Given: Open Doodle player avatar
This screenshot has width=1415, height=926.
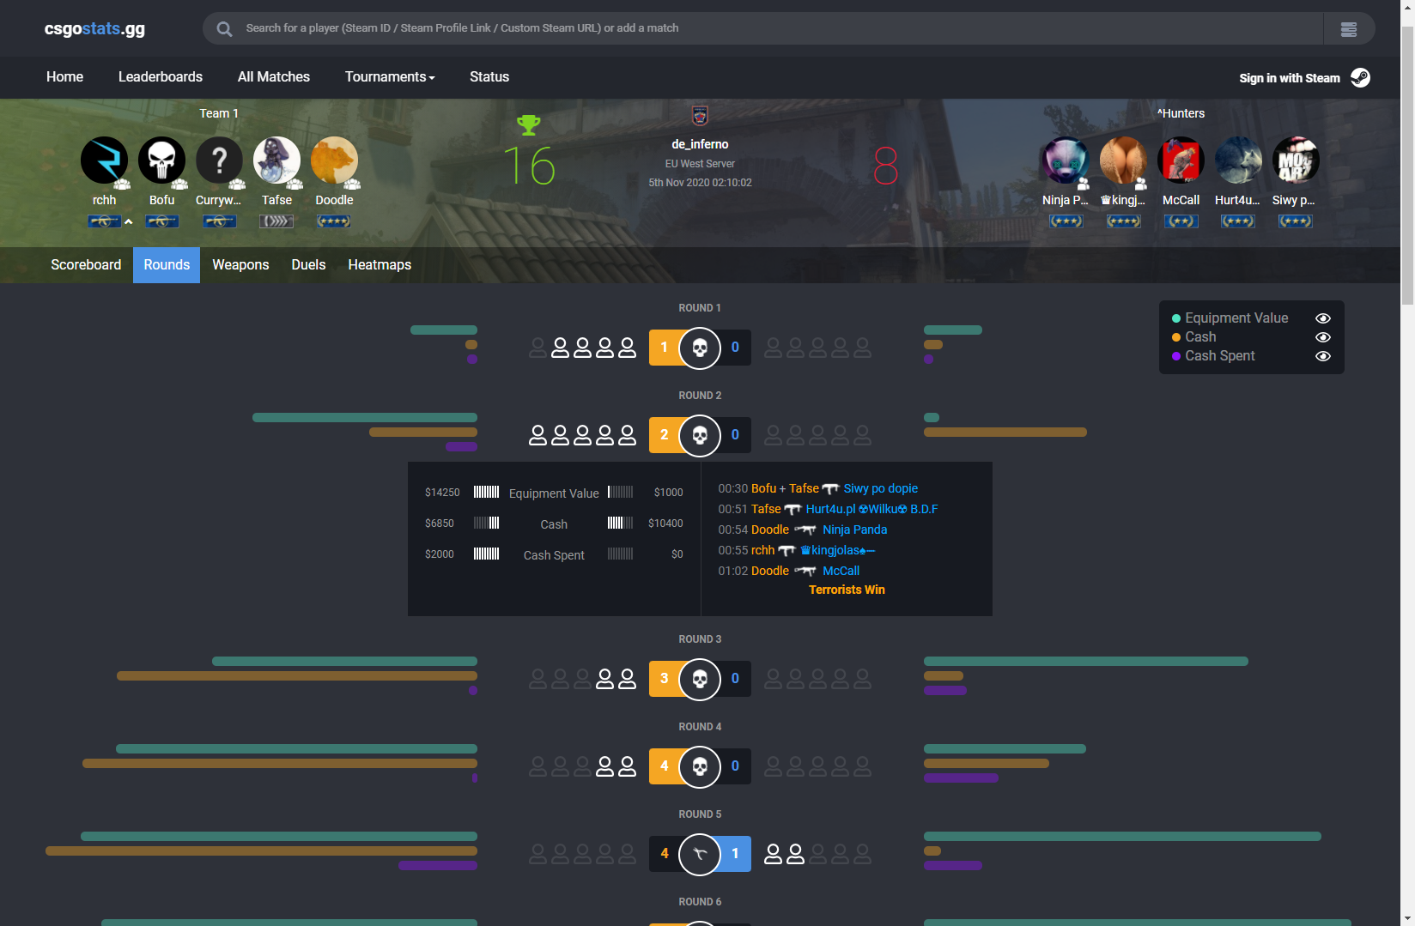Looking at the screenshot, I should [334, 160].
